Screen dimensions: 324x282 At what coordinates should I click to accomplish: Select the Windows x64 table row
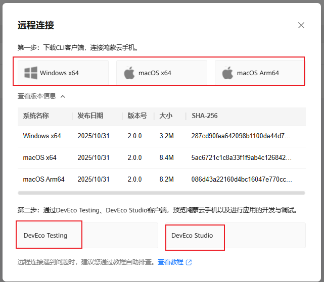point(162,136)
